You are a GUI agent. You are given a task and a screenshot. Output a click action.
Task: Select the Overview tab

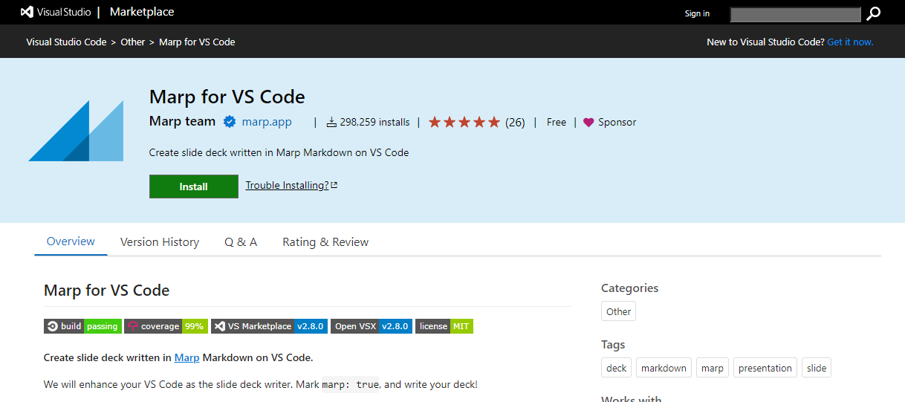(71, 241)
